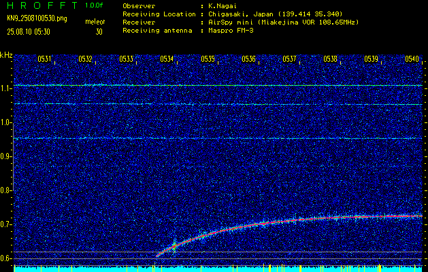This screenshot has height=272, width=428.
Task: Click the file name KN9_2508100530.png
Action: 37,19
